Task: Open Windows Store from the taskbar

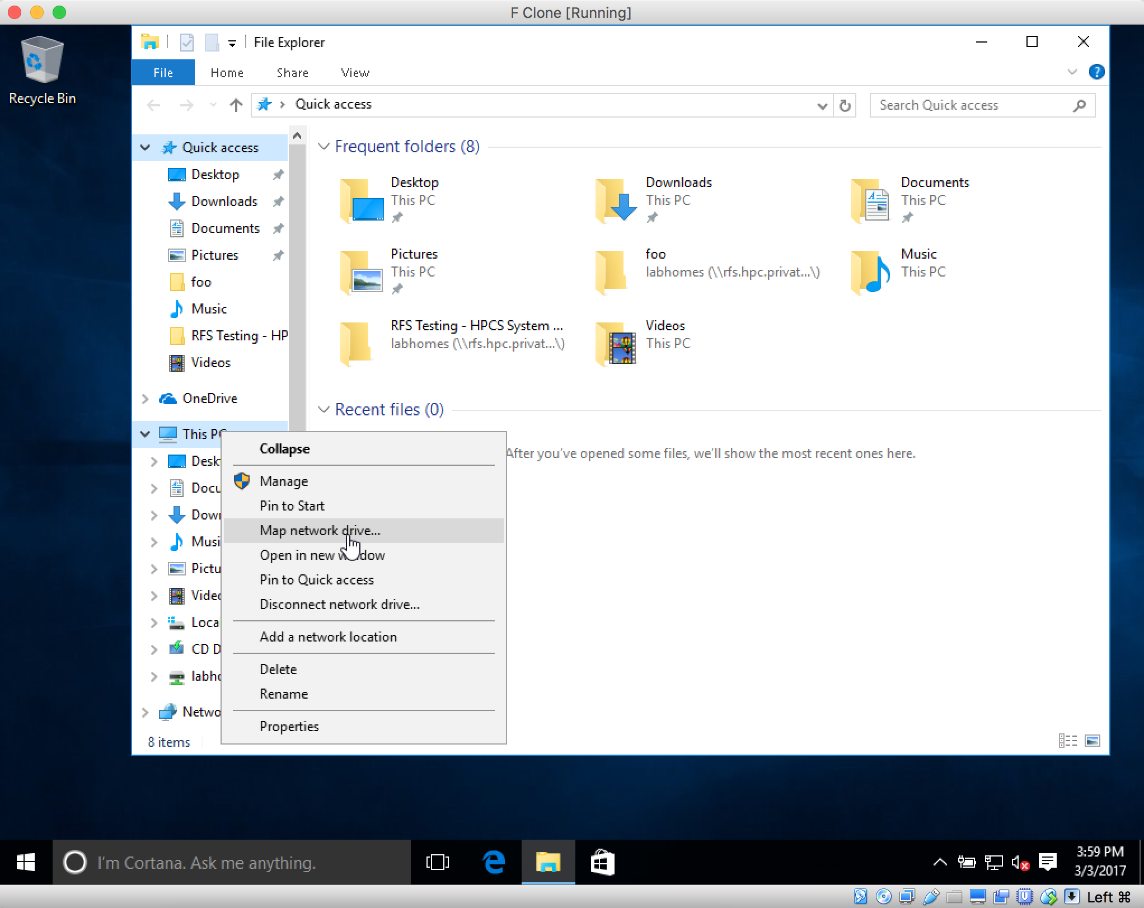Action: [602, 862]
